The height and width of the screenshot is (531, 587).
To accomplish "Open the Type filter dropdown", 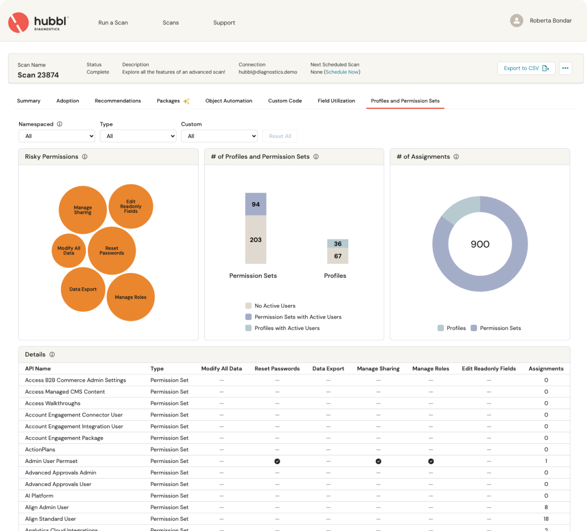I will click(138, 136).
